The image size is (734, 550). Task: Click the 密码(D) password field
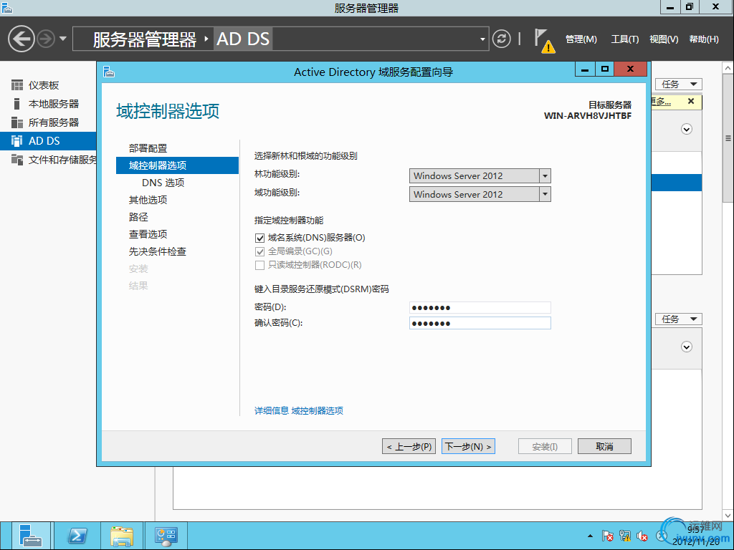click(480, 307)
